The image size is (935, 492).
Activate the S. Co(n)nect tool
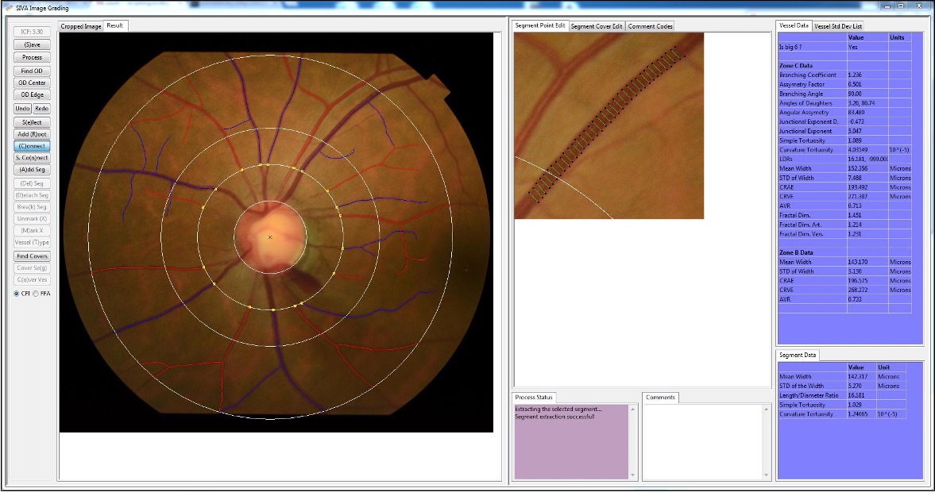pos(32,158)
